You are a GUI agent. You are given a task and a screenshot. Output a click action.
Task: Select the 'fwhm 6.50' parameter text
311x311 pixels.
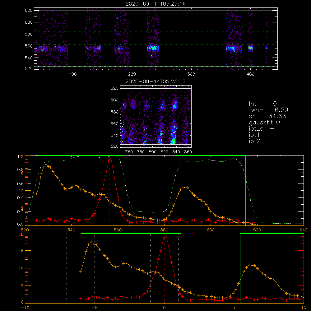coord(268,110)
